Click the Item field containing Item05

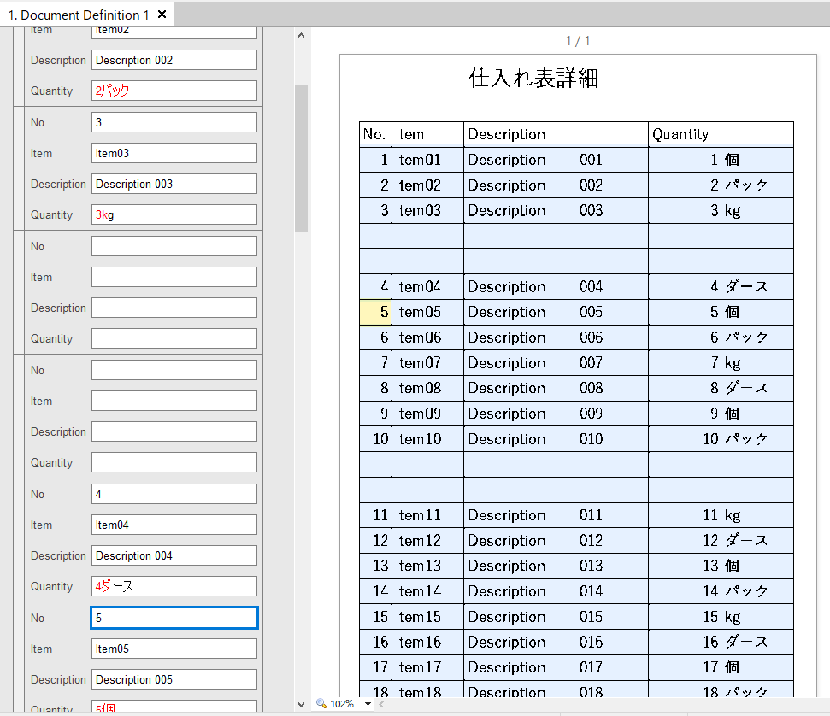tap(174, 649)
